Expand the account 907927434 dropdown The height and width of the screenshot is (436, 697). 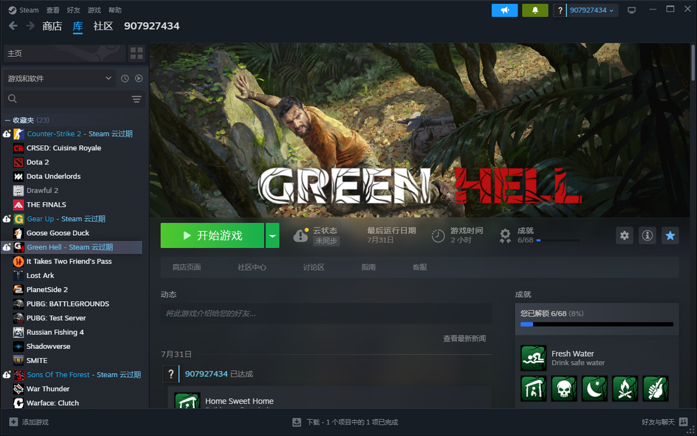pos(592,10)
